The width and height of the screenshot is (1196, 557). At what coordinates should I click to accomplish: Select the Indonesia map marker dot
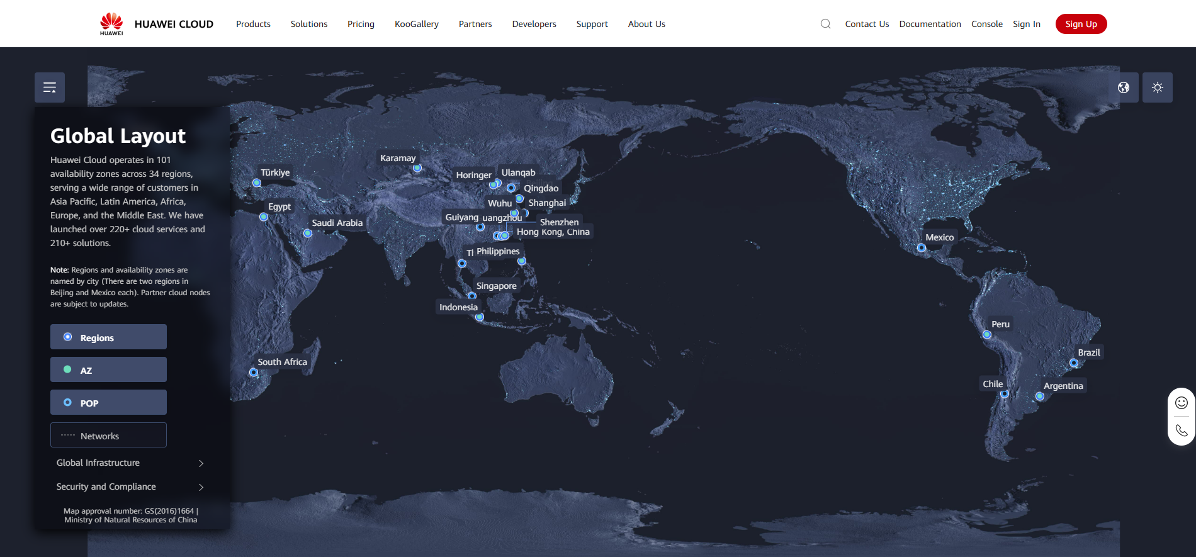tap(480, 317)
